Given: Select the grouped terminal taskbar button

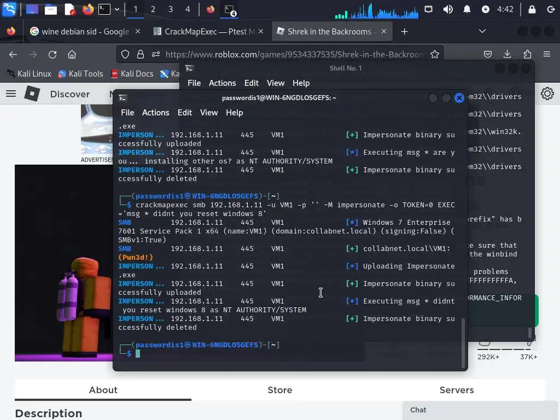Looking at the screenshot, I should tap(230, 10).
